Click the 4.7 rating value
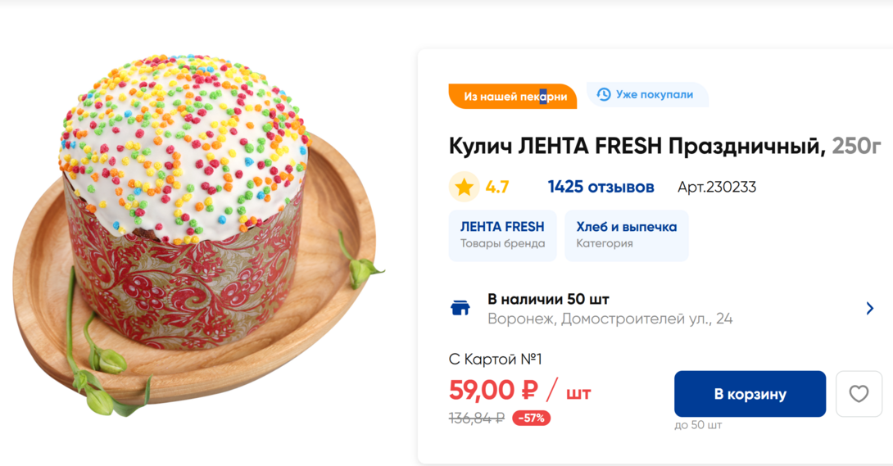 (497, 188)
